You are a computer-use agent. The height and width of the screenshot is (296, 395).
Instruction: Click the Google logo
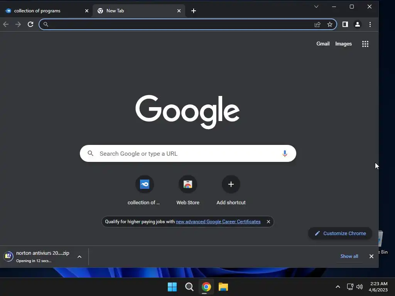click(x=188, y=111)
